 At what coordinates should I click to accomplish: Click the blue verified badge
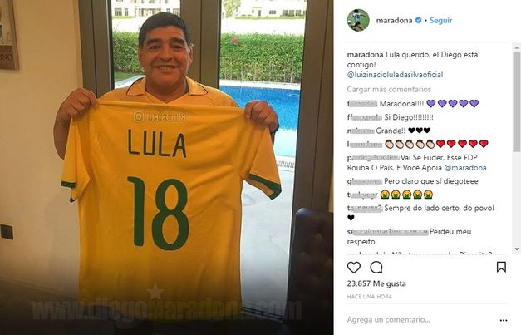tap(418, 20)
